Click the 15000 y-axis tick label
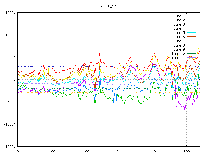 coord(10,13)
